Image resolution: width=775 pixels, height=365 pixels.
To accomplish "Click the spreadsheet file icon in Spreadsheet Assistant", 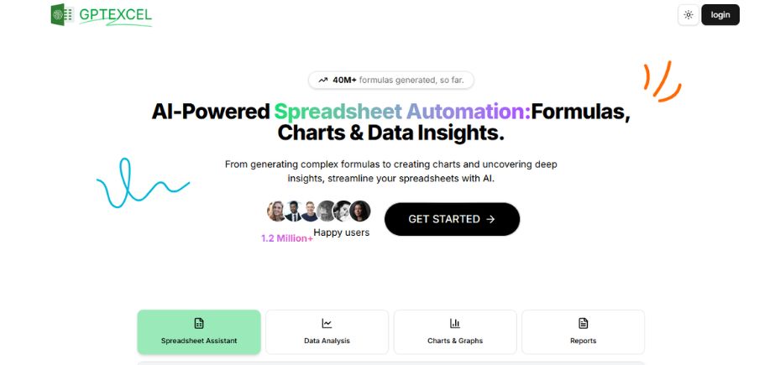I will coord(199,324).
